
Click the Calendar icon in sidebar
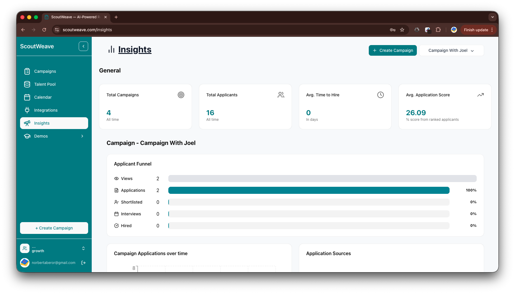27,97
